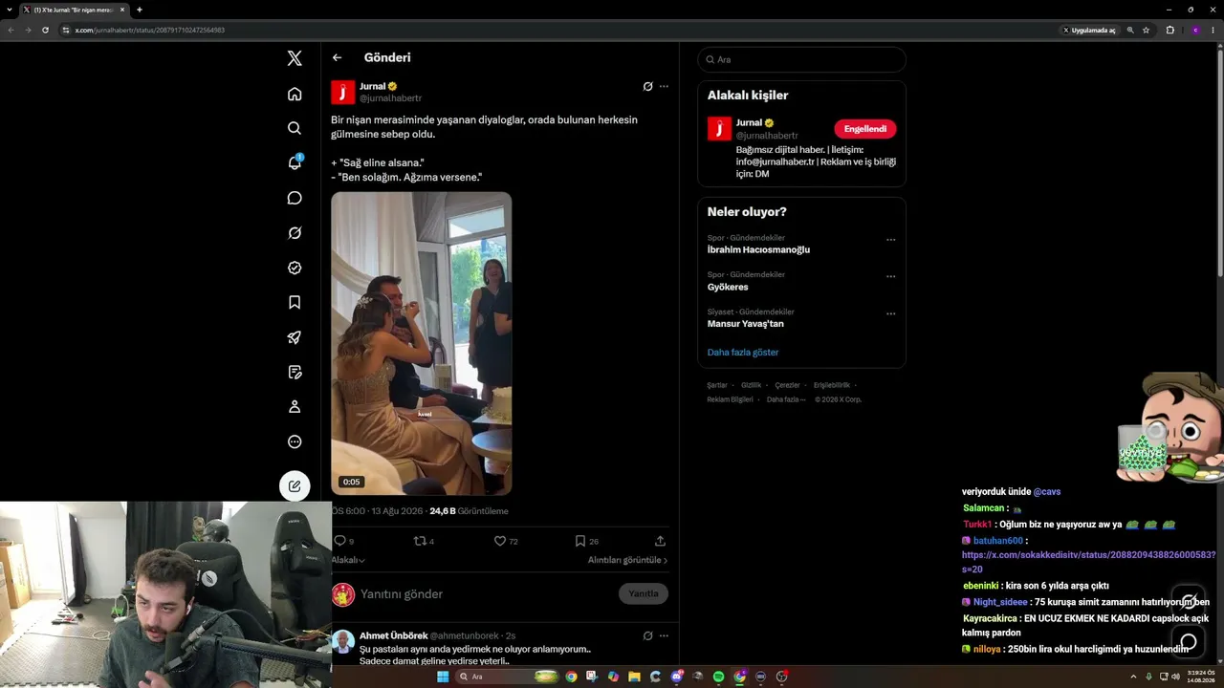Close the X'te Jurnal tab

point(122,10)
